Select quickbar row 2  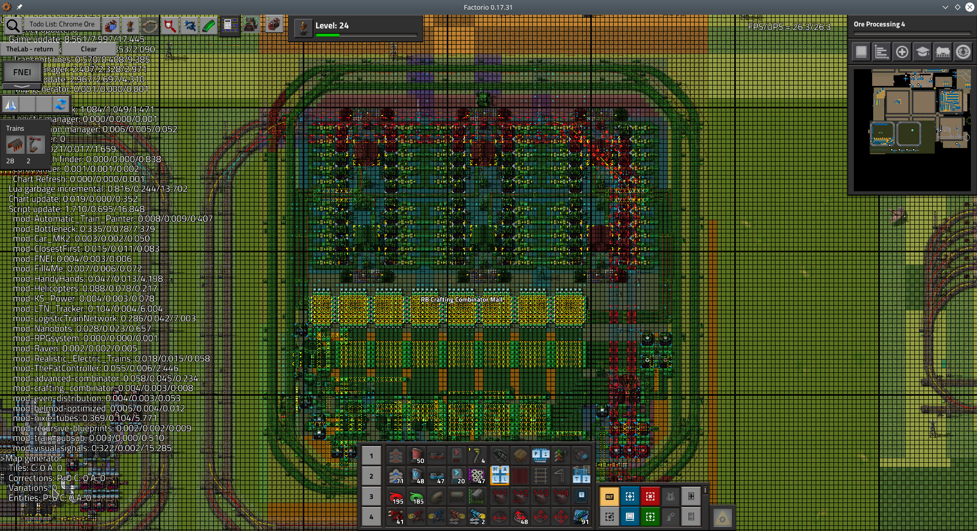(371, 477)
